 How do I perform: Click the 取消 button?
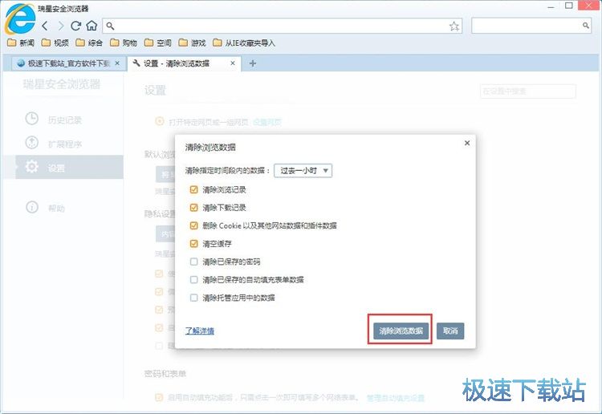(x=450, y=331)
